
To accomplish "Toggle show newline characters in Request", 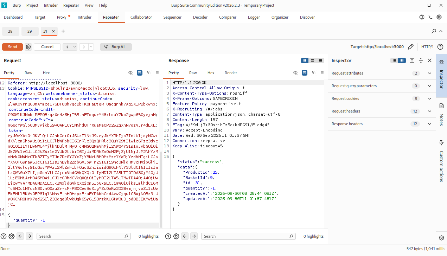I will (x=149, y=73).
